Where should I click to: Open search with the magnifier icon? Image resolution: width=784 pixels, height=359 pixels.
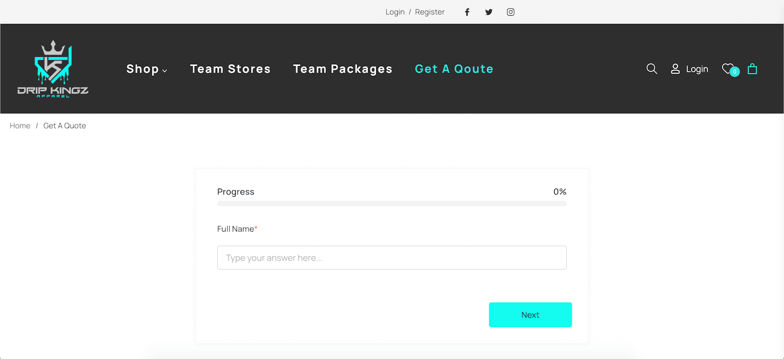point(652,69)
